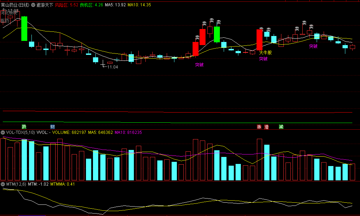Image resolution: width=360 pixels, height=216 pixels.
Task: Click the green 减 event marker
Action: click(281, 127)
